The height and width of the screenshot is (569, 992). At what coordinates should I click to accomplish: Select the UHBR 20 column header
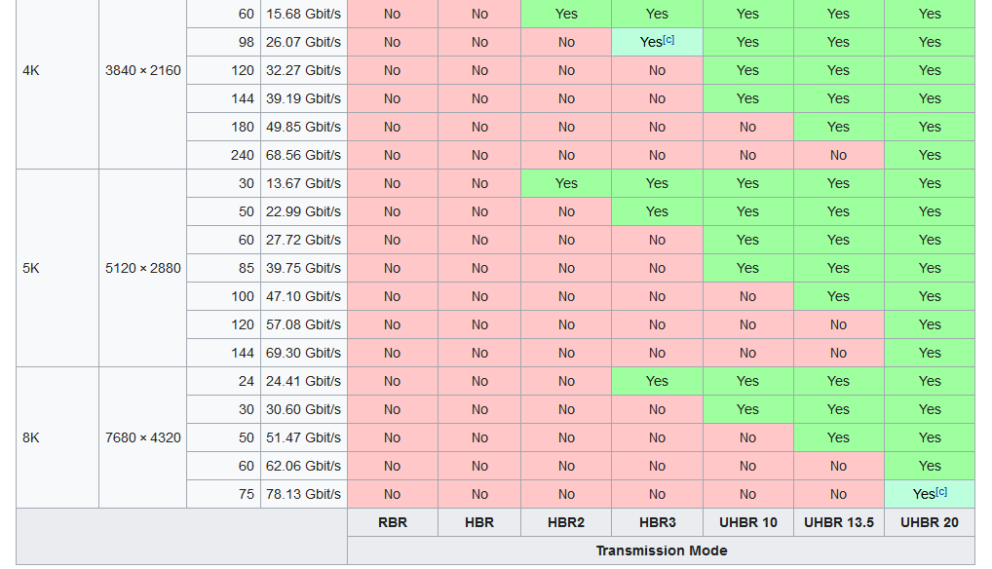(x=930, y=523)
